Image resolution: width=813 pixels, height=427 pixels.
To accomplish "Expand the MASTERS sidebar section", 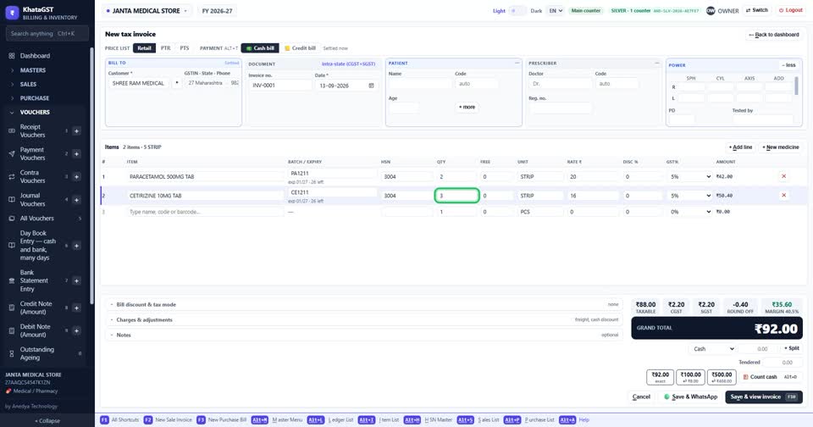I will (32, 70).
